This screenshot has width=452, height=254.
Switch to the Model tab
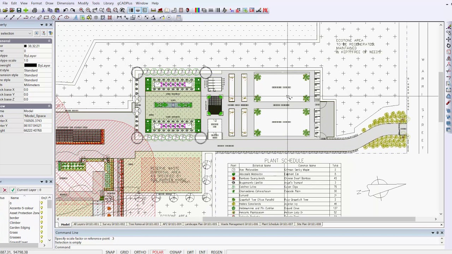click(x=65, y=224)
